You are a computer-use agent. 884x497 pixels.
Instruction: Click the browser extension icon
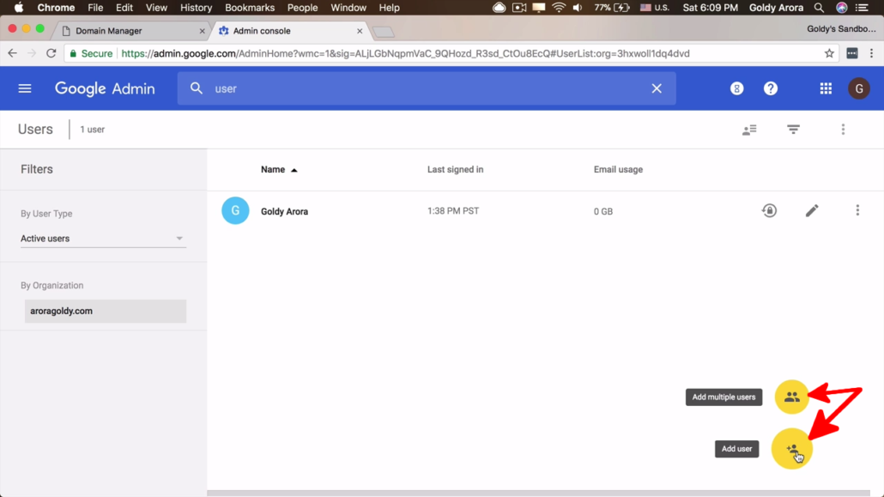[x=852, y=53]
